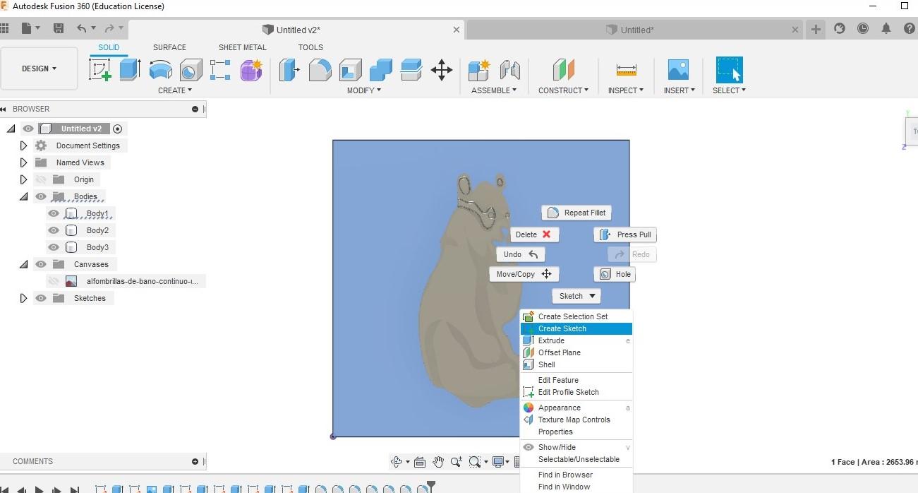
Task: Select the Joint tool icon
Action: [509, 70]
